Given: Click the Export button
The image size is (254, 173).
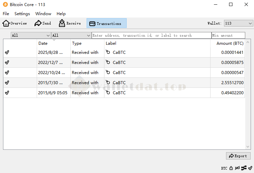Looking at the screenshot, I should (x=238, y=156).
